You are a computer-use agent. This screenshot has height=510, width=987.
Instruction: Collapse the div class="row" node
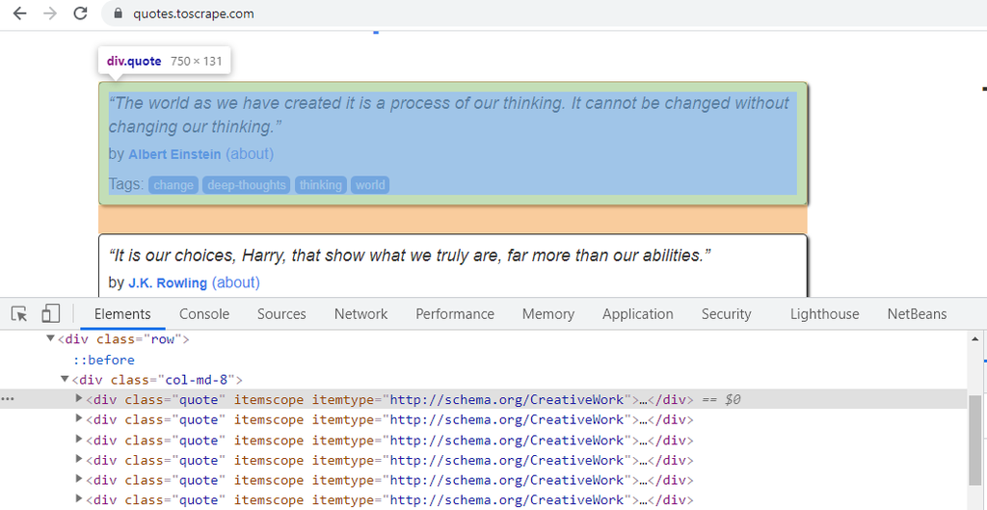(51, 339)
